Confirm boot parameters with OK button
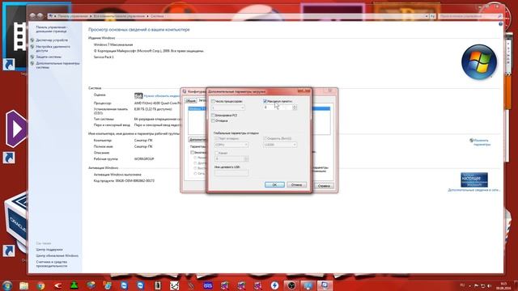 click(x=274, y=185)
